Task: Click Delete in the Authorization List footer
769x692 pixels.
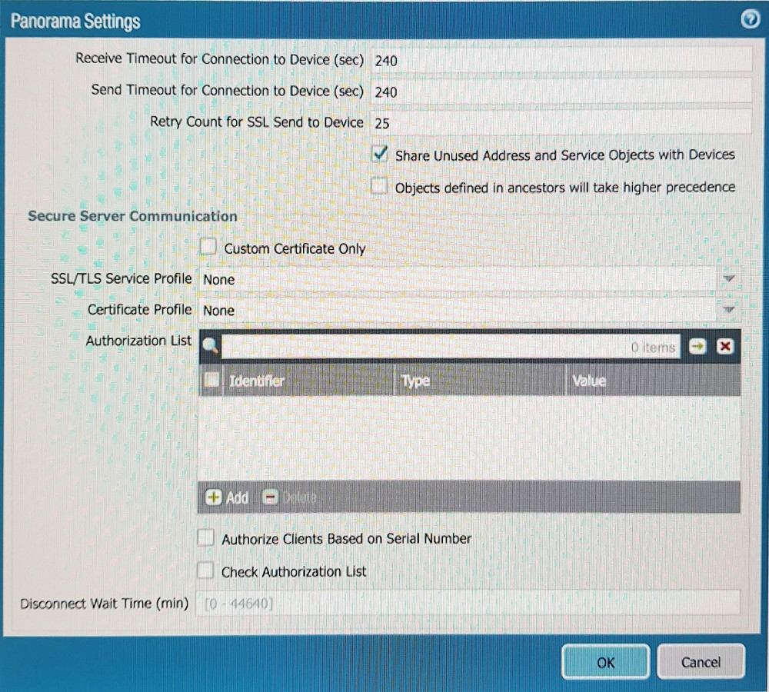Action: [290, 497]
